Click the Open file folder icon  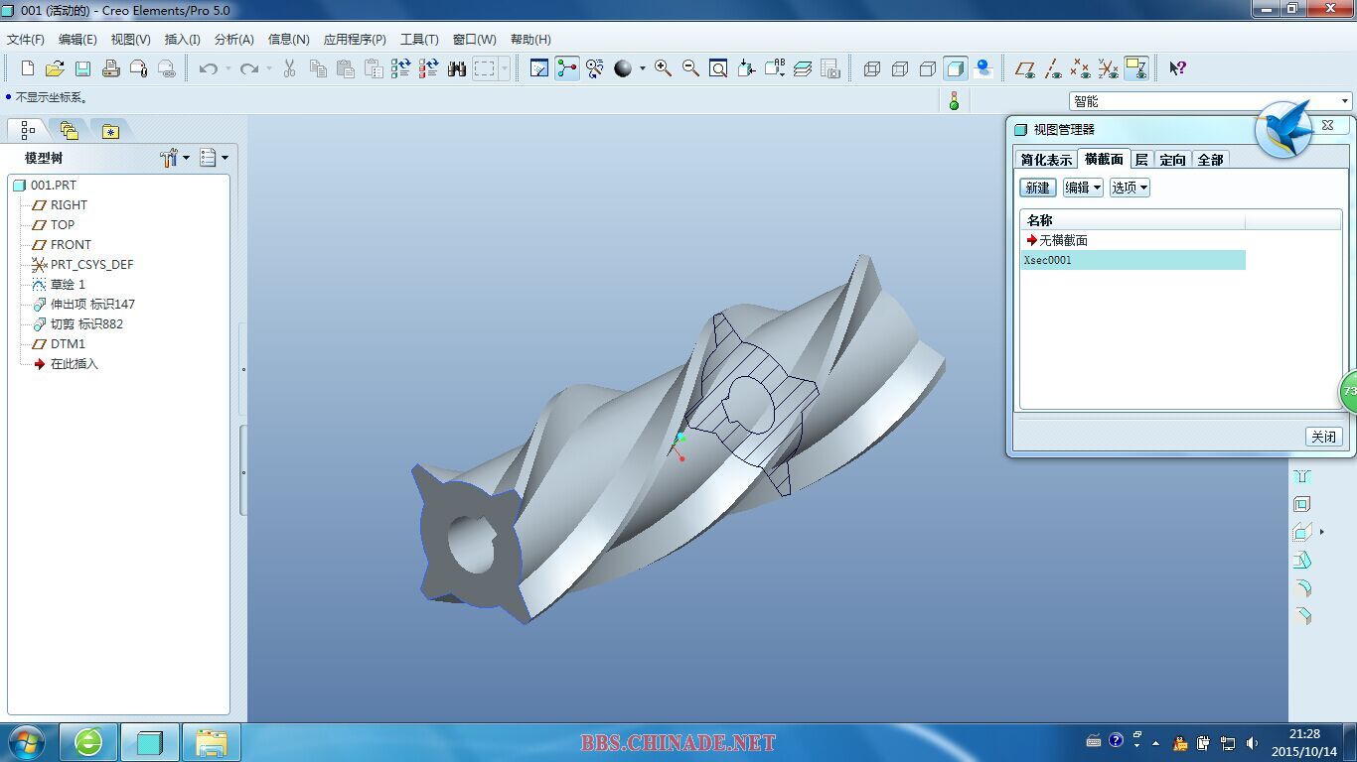(55, 68)
